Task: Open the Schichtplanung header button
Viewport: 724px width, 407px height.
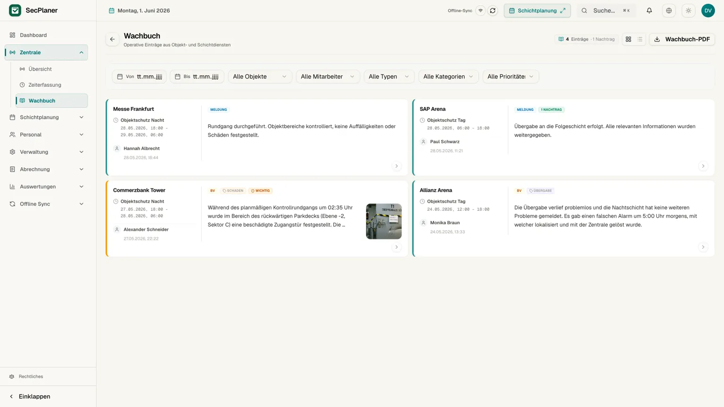Action: coord(537,10)
